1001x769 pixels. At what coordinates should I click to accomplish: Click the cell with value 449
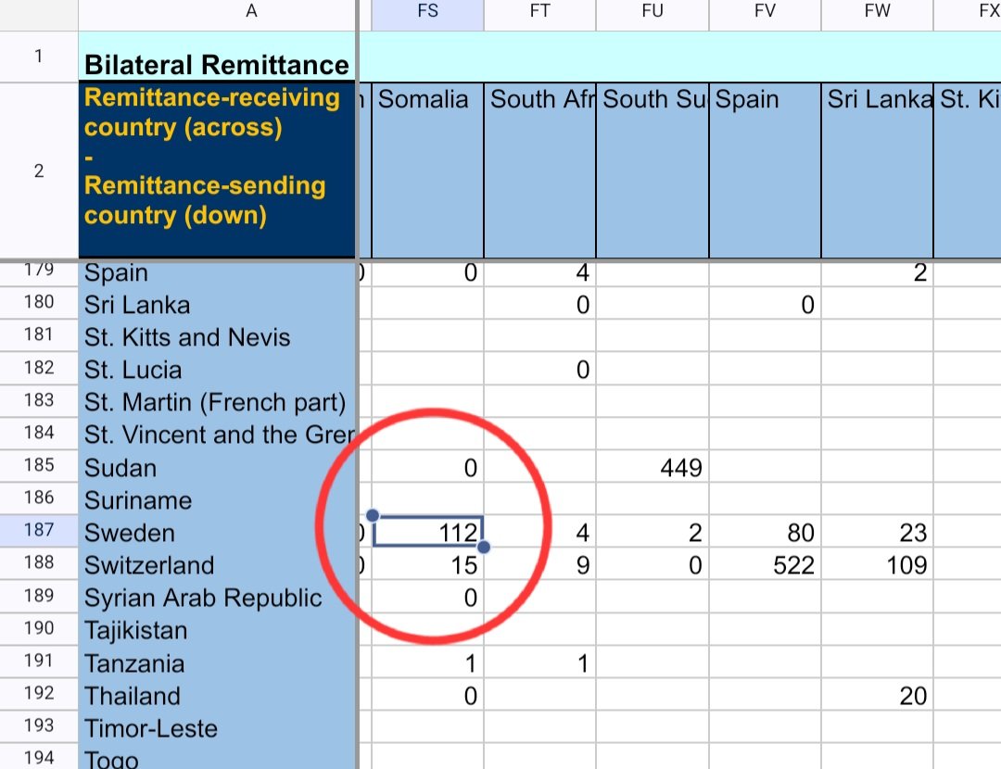[x=653, y=467]
